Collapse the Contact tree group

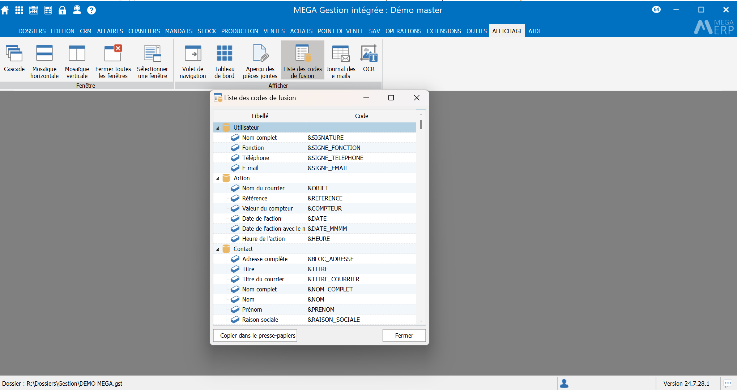click(218, 250)
